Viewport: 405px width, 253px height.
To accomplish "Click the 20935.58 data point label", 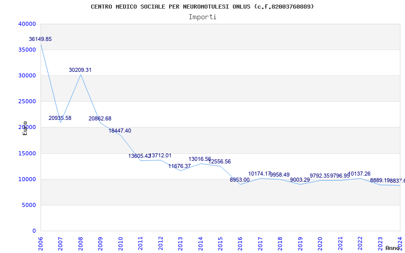I will point(60,118).
